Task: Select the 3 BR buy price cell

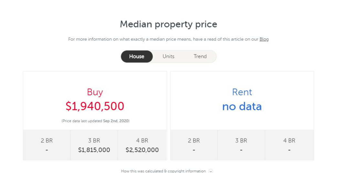Action: click(94, 145)
